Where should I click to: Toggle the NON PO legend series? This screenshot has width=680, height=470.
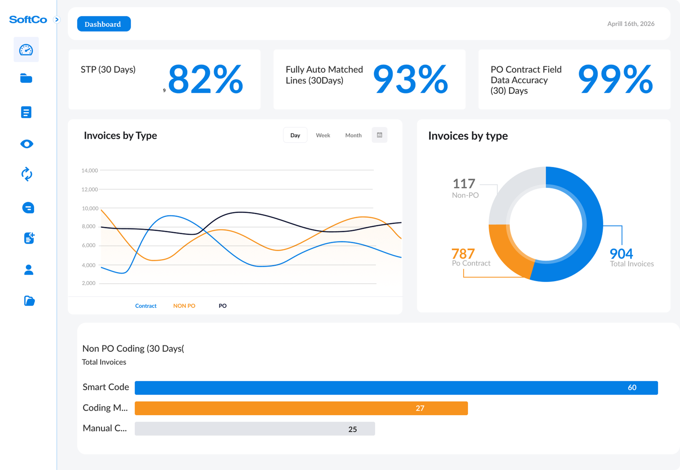coord(184,306)
